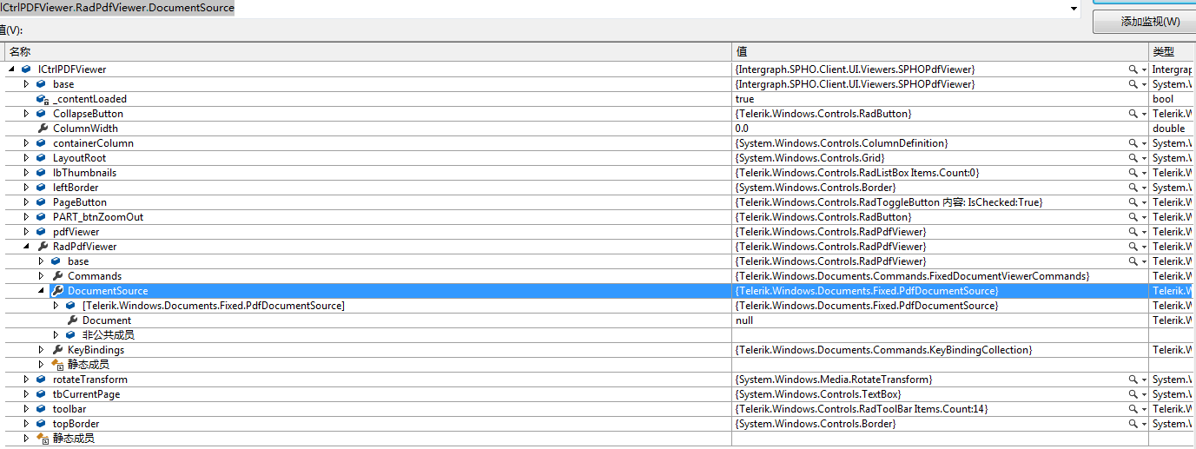Click the magnifier icon in containerColumn row
The width and height of the screenshot is (1196, 449).
[x=1133, y=143]
